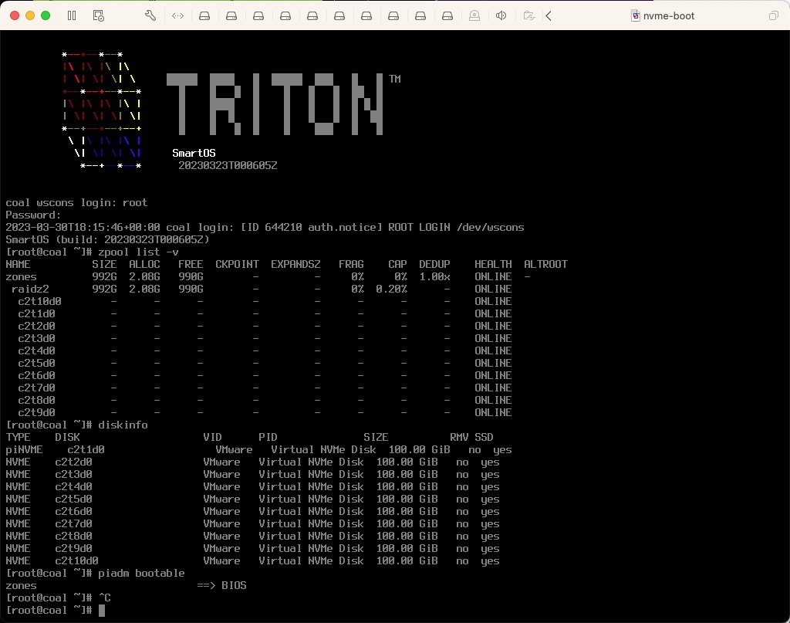
Task: Click the network adapter icon
Action: coord(177,15)
